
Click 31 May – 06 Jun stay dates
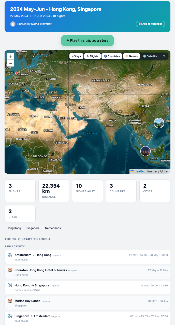(158, 301)
